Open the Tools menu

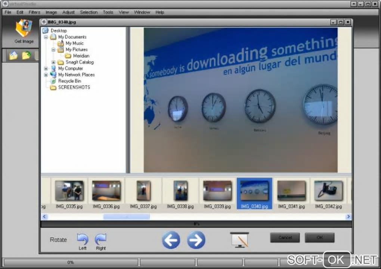tap(108, 12)
